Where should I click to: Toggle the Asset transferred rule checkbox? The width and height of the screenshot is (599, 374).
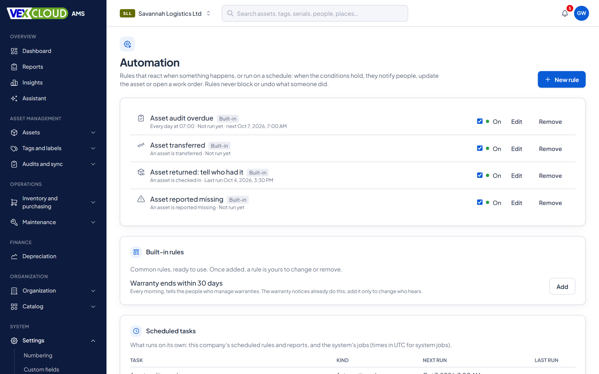tap(480, 148)
